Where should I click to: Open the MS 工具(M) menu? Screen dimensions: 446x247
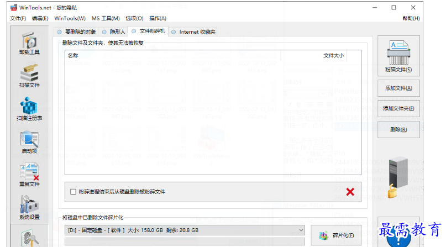106,18
